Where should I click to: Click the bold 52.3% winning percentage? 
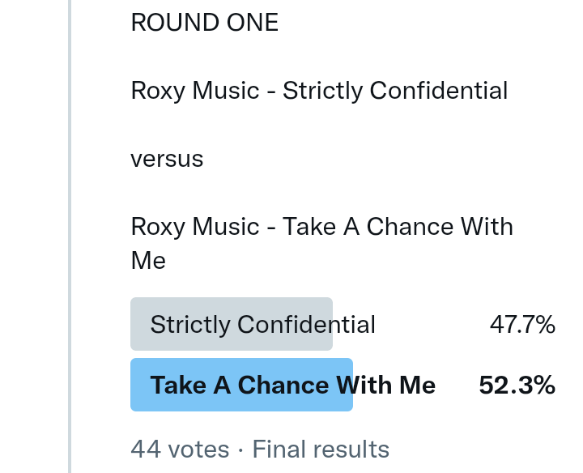point(517,386)
